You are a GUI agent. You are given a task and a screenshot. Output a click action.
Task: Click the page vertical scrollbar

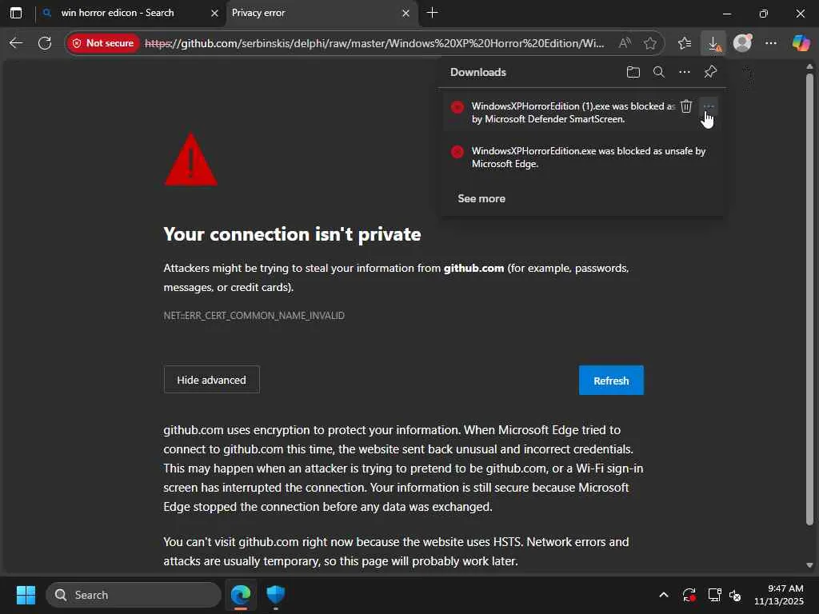coord(809,299)
